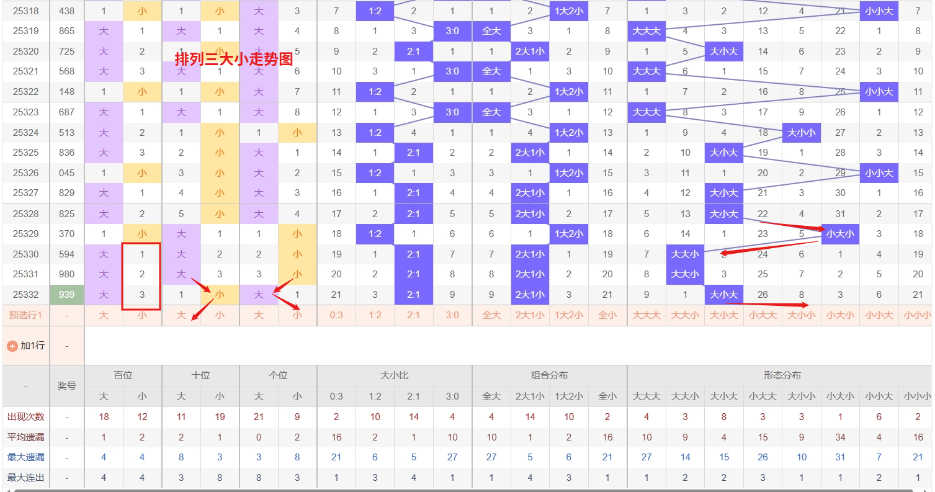The height and width of the screenshot is (492, 935).
Task: Click the 3:0 cell in row 25319
Action: point(452,31)
